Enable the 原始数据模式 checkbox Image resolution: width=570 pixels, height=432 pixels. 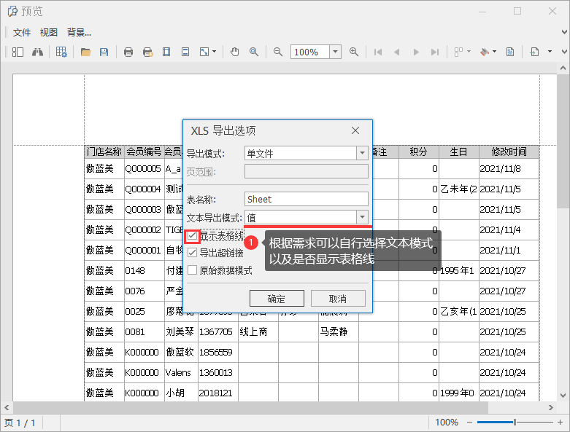click(x=192, y=270)
